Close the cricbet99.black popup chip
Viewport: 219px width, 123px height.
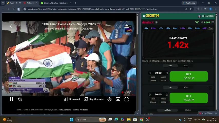(216, 113)
